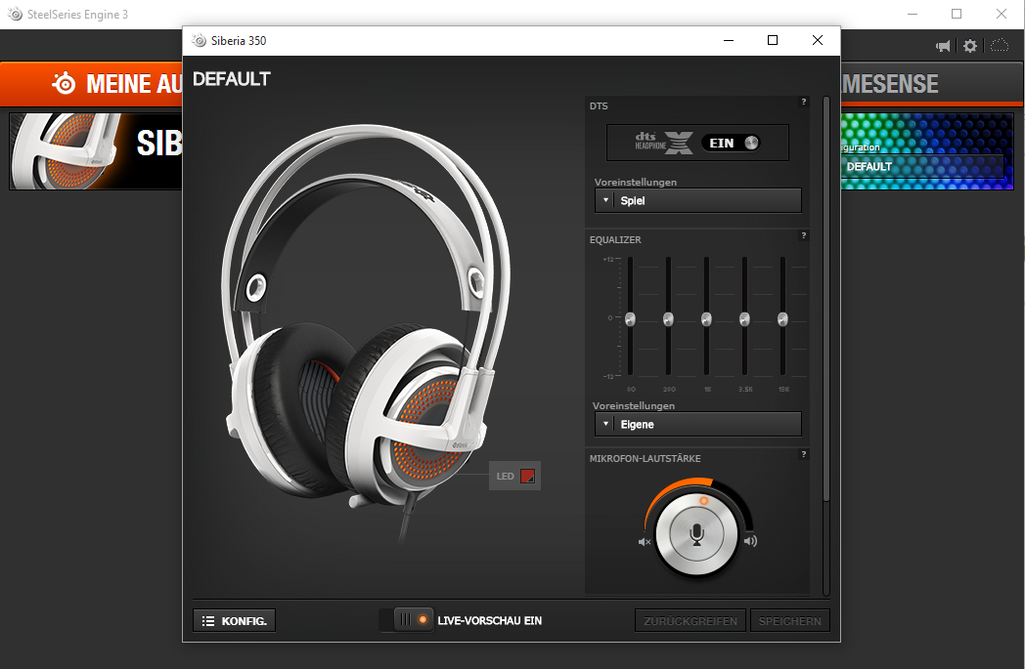Click the microphone loud speaker icon
The image size is (1025, 669).
click(750, 540)
